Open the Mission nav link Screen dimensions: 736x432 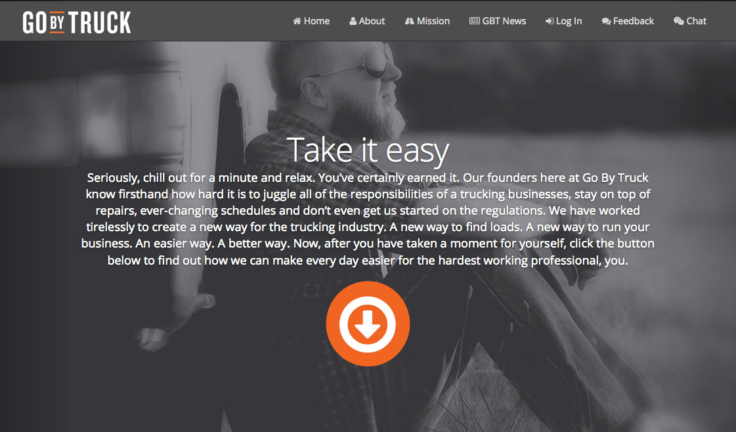click(427, 21)
